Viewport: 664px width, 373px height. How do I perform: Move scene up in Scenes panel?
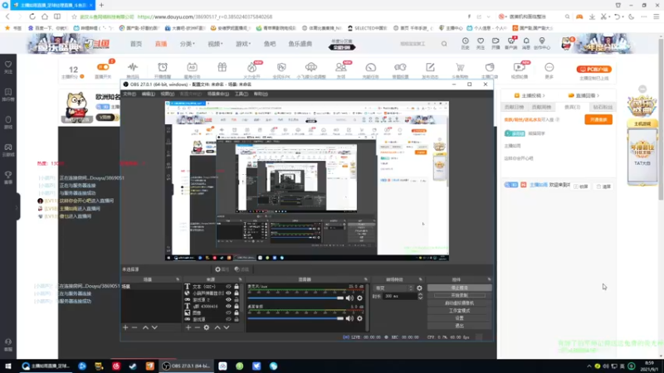click(x=145, y=327)
